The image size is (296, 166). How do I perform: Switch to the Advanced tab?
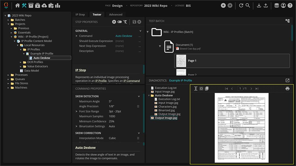115,14
